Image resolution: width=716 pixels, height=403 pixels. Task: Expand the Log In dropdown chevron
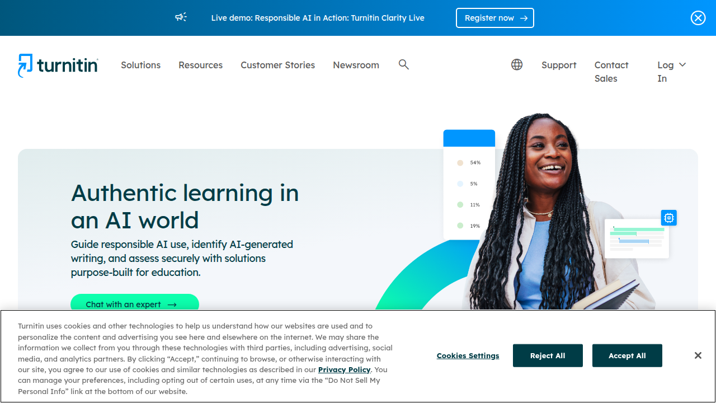[x=682, y=65]
